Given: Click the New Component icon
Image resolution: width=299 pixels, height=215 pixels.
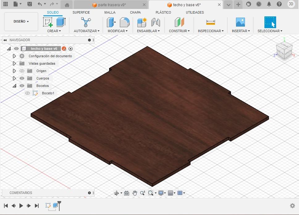Looking at the screenshot, I should point(142,22).
